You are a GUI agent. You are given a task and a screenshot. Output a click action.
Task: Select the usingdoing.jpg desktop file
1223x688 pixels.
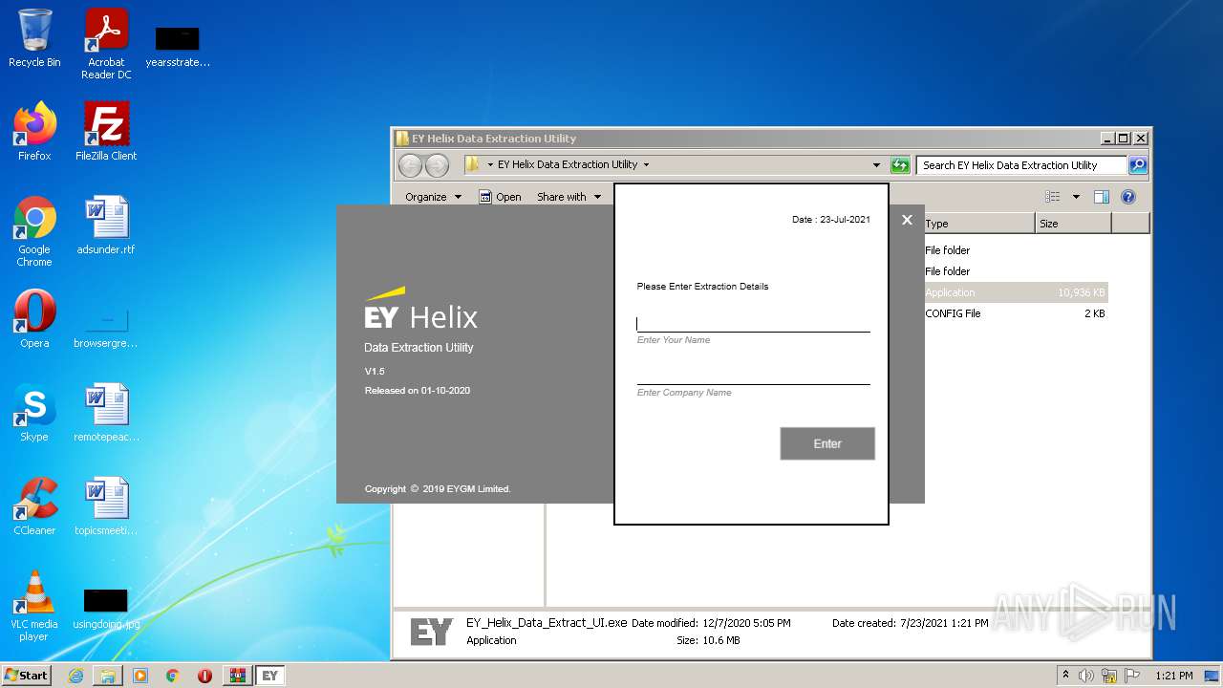106,609
